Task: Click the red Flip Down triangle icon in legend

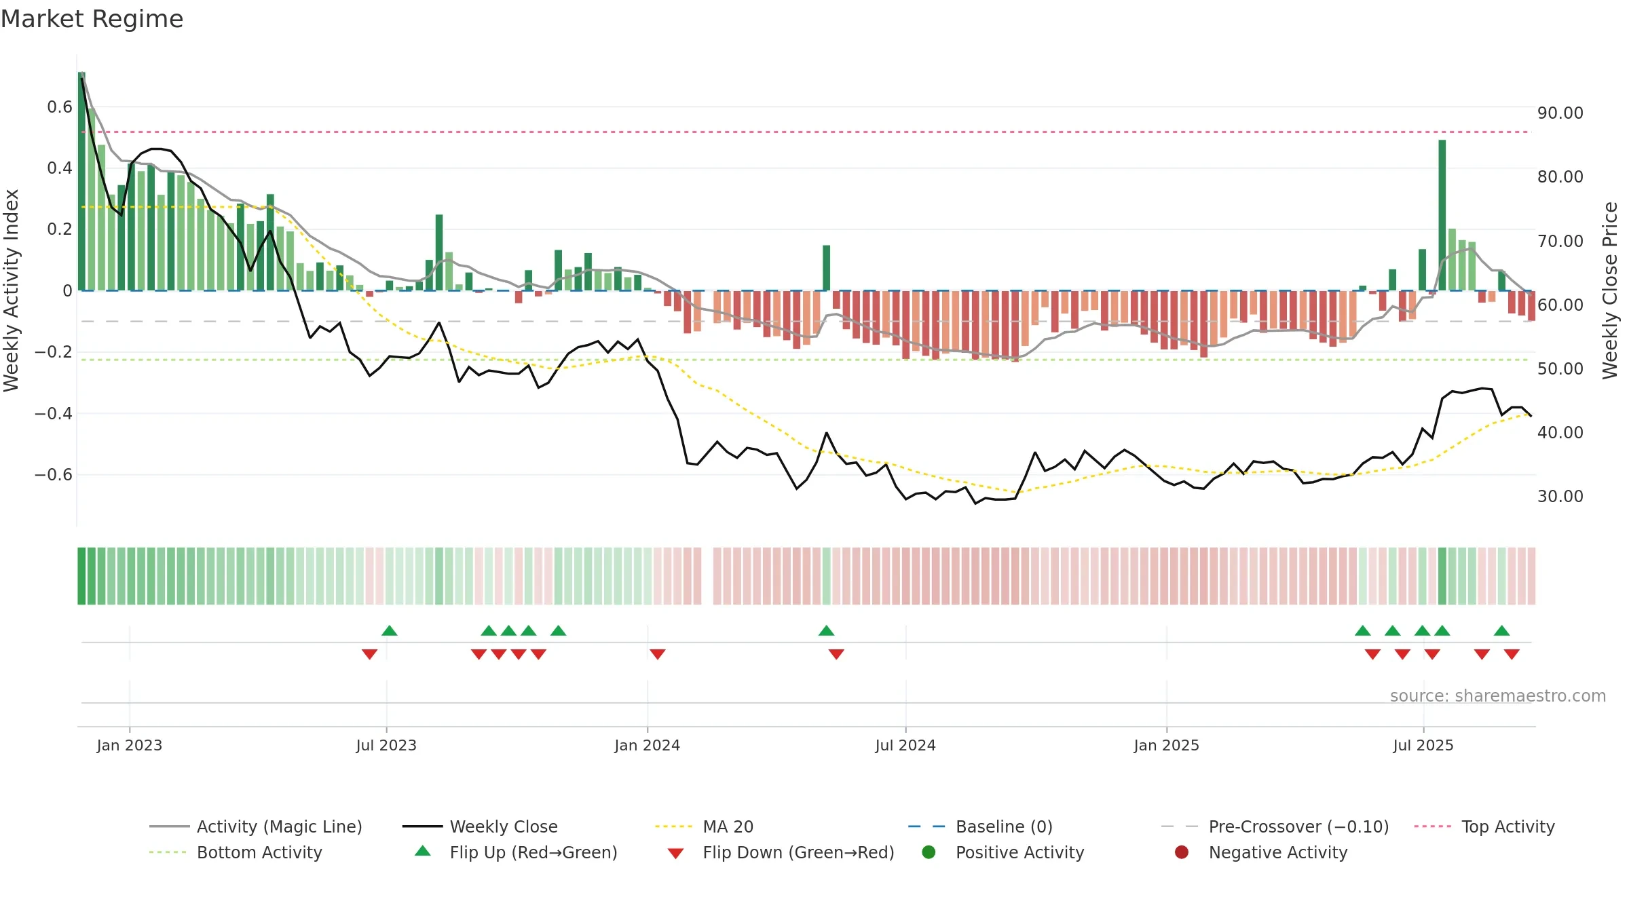Action: [675, 854]
